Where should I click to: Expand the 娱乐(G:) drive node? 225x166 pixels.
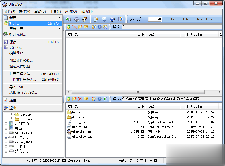tap(7, 151)
